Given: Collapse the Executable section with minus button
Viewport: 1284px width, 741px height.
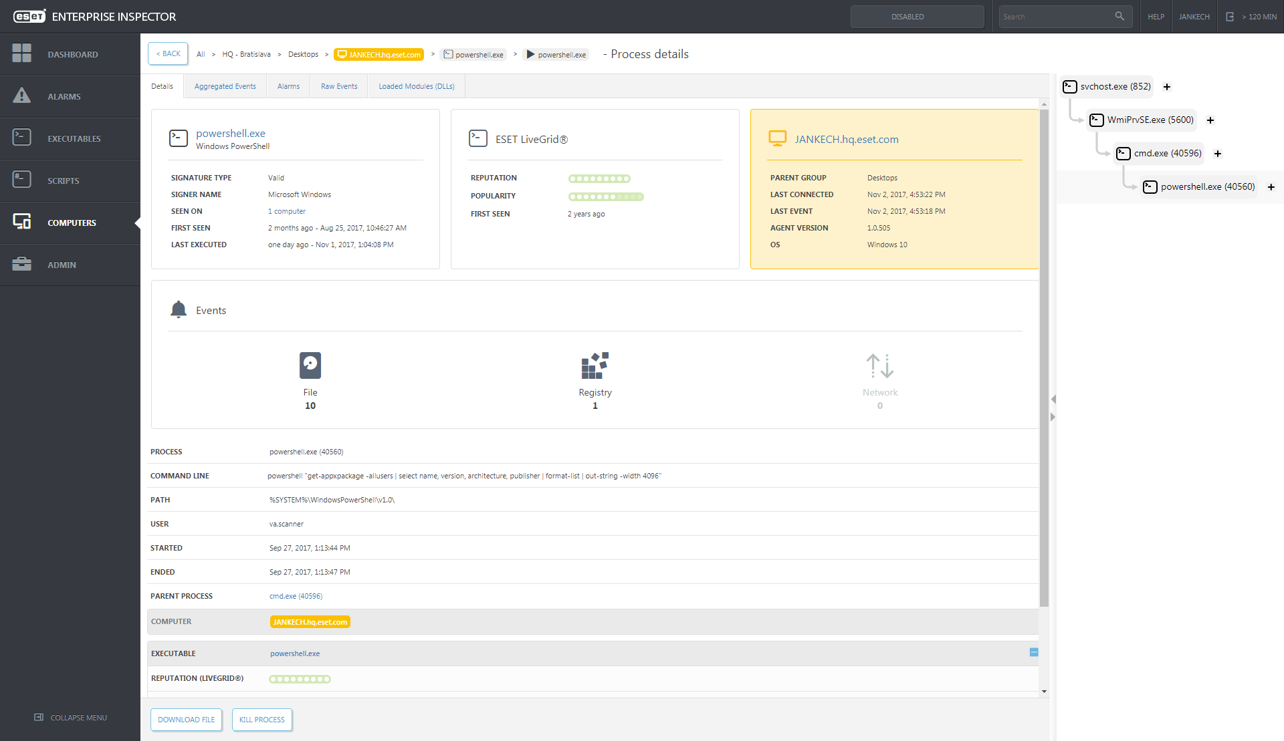Looking at the screenshot, I should [1034, 652].
